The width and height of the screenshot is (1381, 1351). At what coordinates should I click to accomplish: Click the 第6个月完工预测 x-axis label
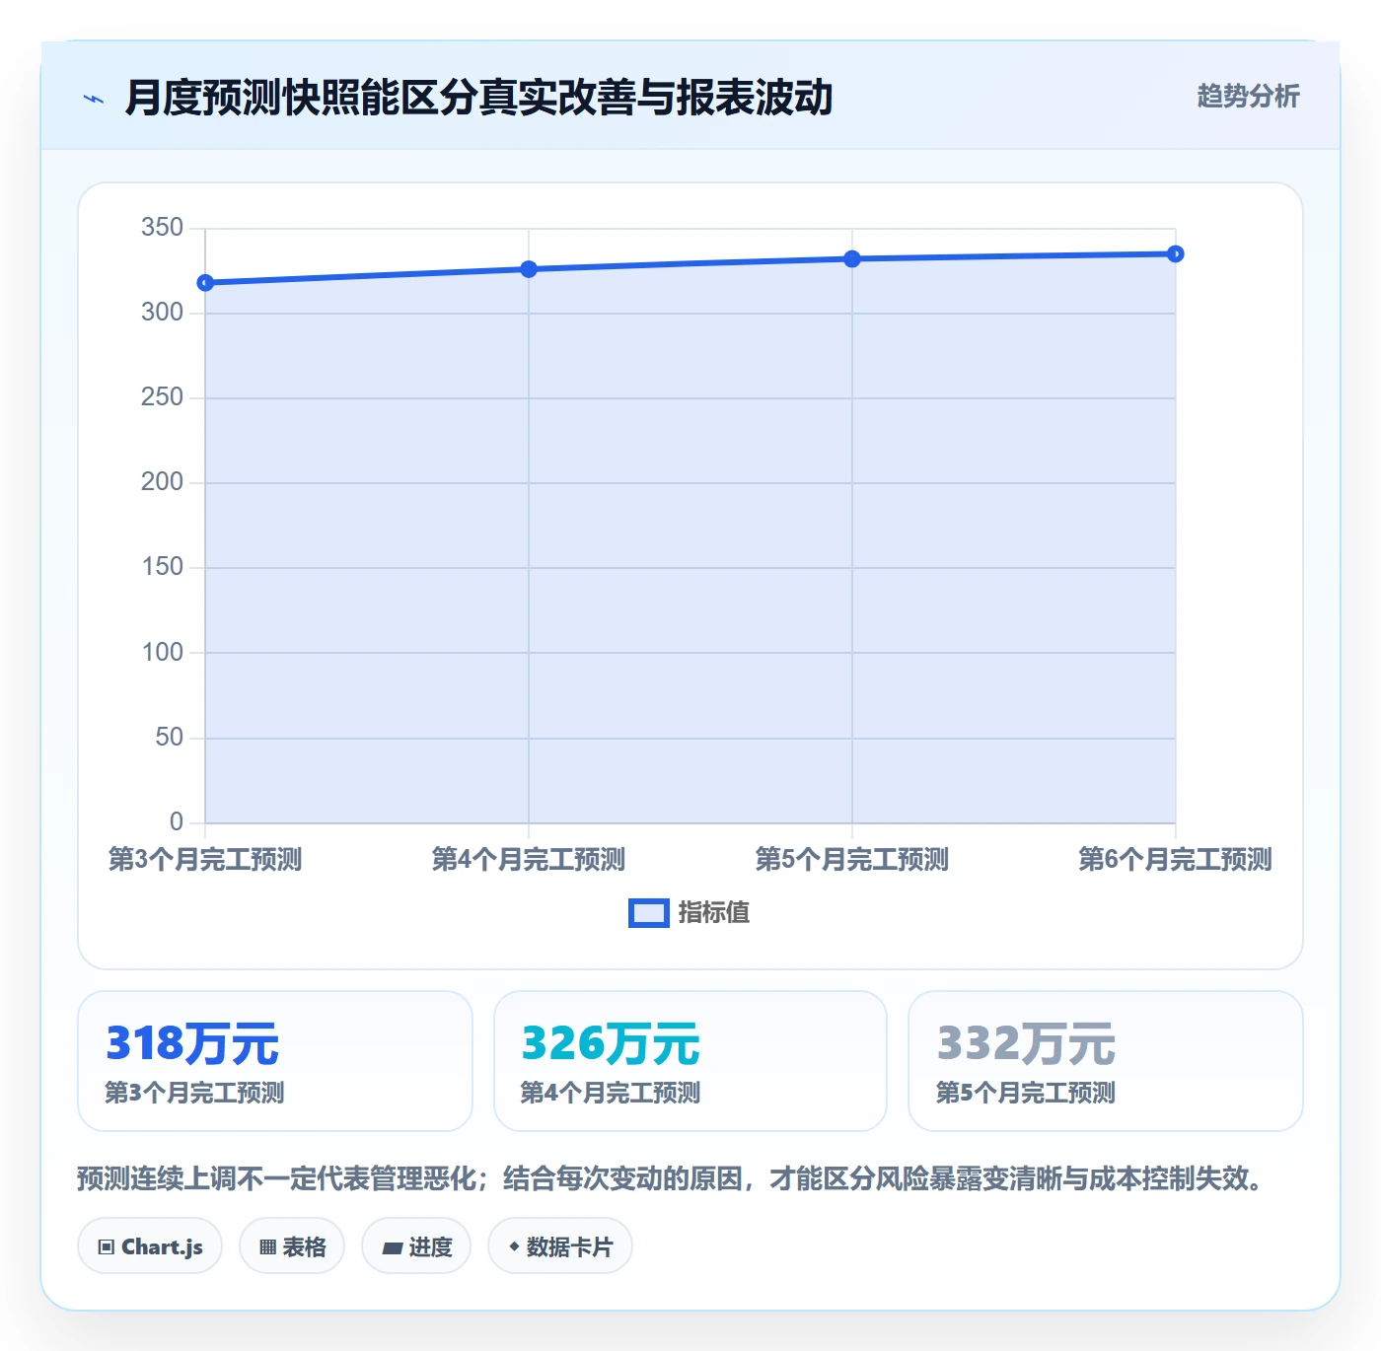point(1176,860)
